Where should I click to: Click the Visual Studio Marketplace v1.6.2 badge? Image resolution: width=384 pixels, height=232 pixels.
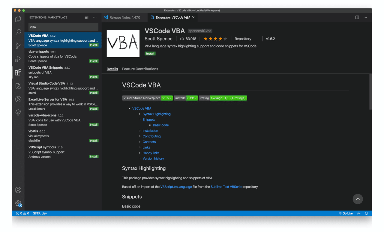(x=147, y=98)
